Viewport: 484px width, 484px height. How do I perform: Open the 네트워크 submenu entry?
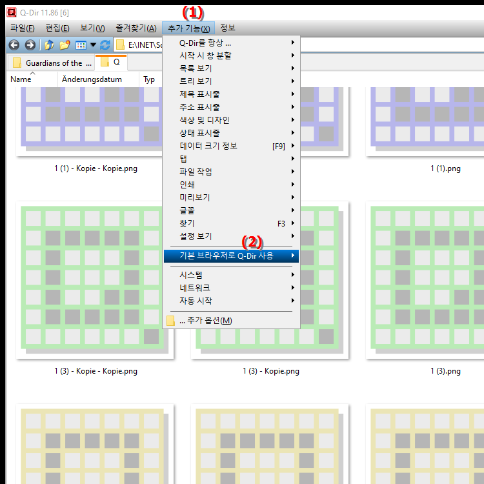(x=231, y=288)
